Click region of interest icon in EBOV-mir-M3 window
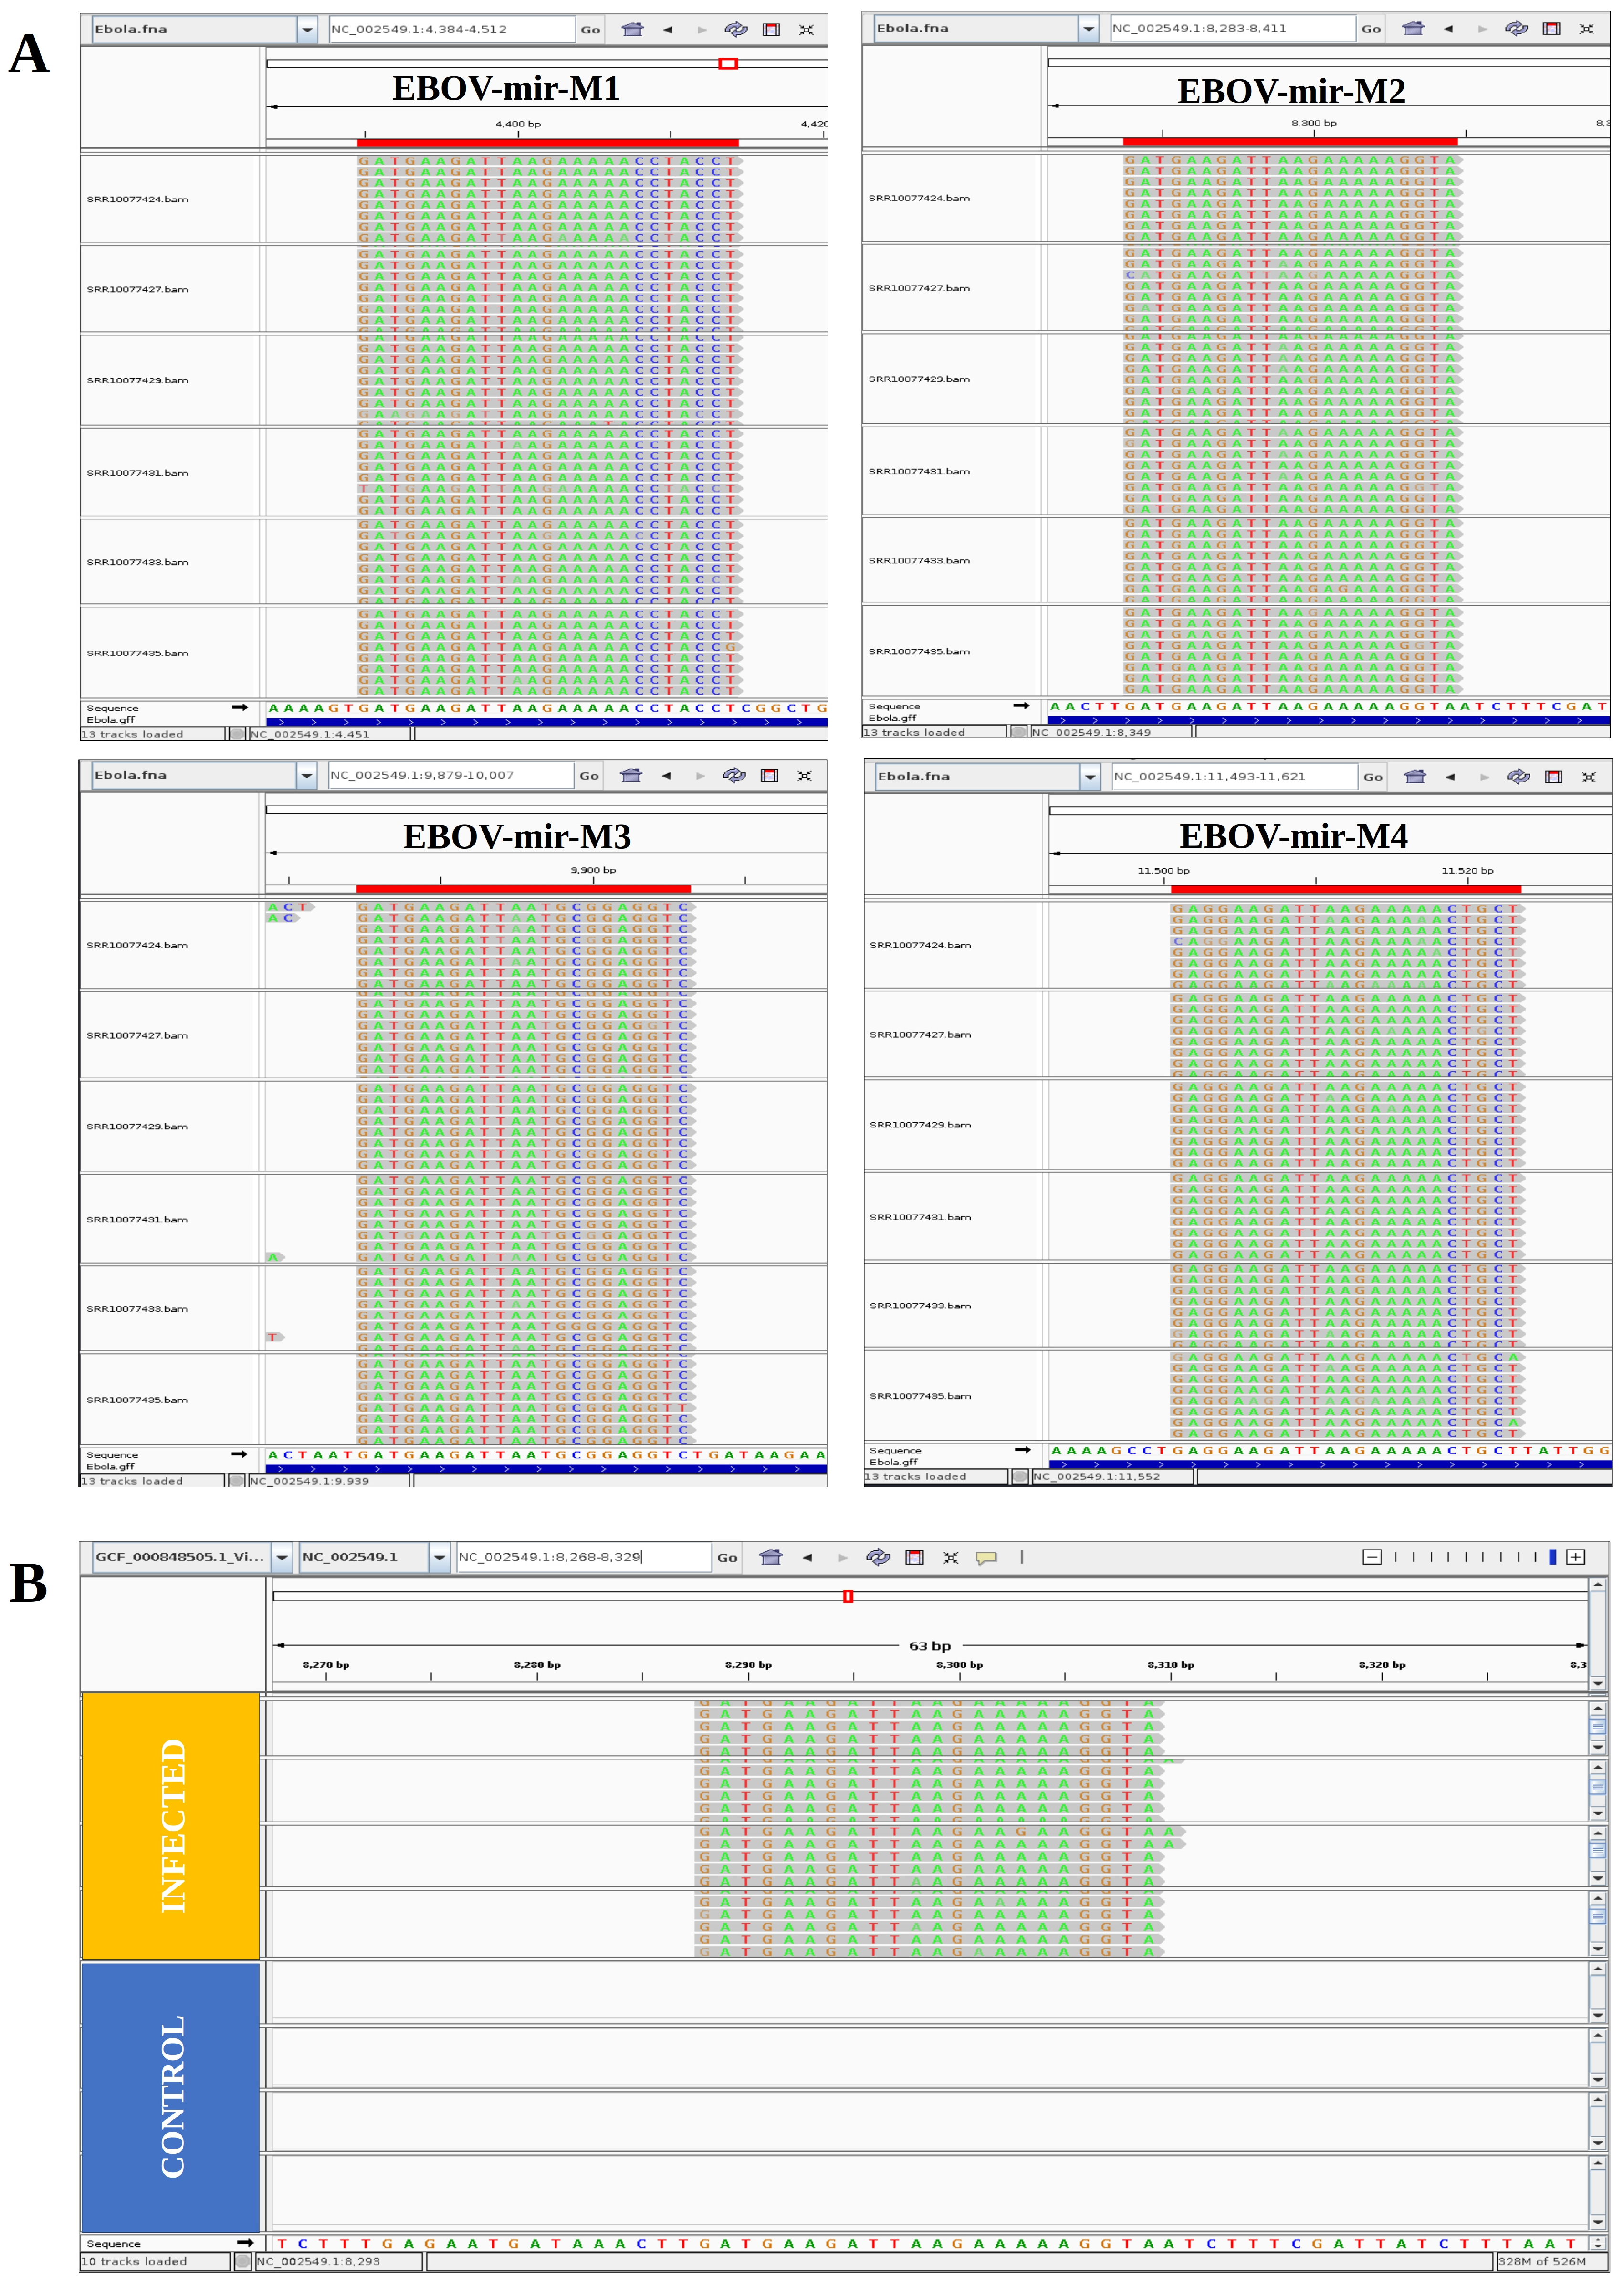1624x2286 pixels. [x=769, y=775]
